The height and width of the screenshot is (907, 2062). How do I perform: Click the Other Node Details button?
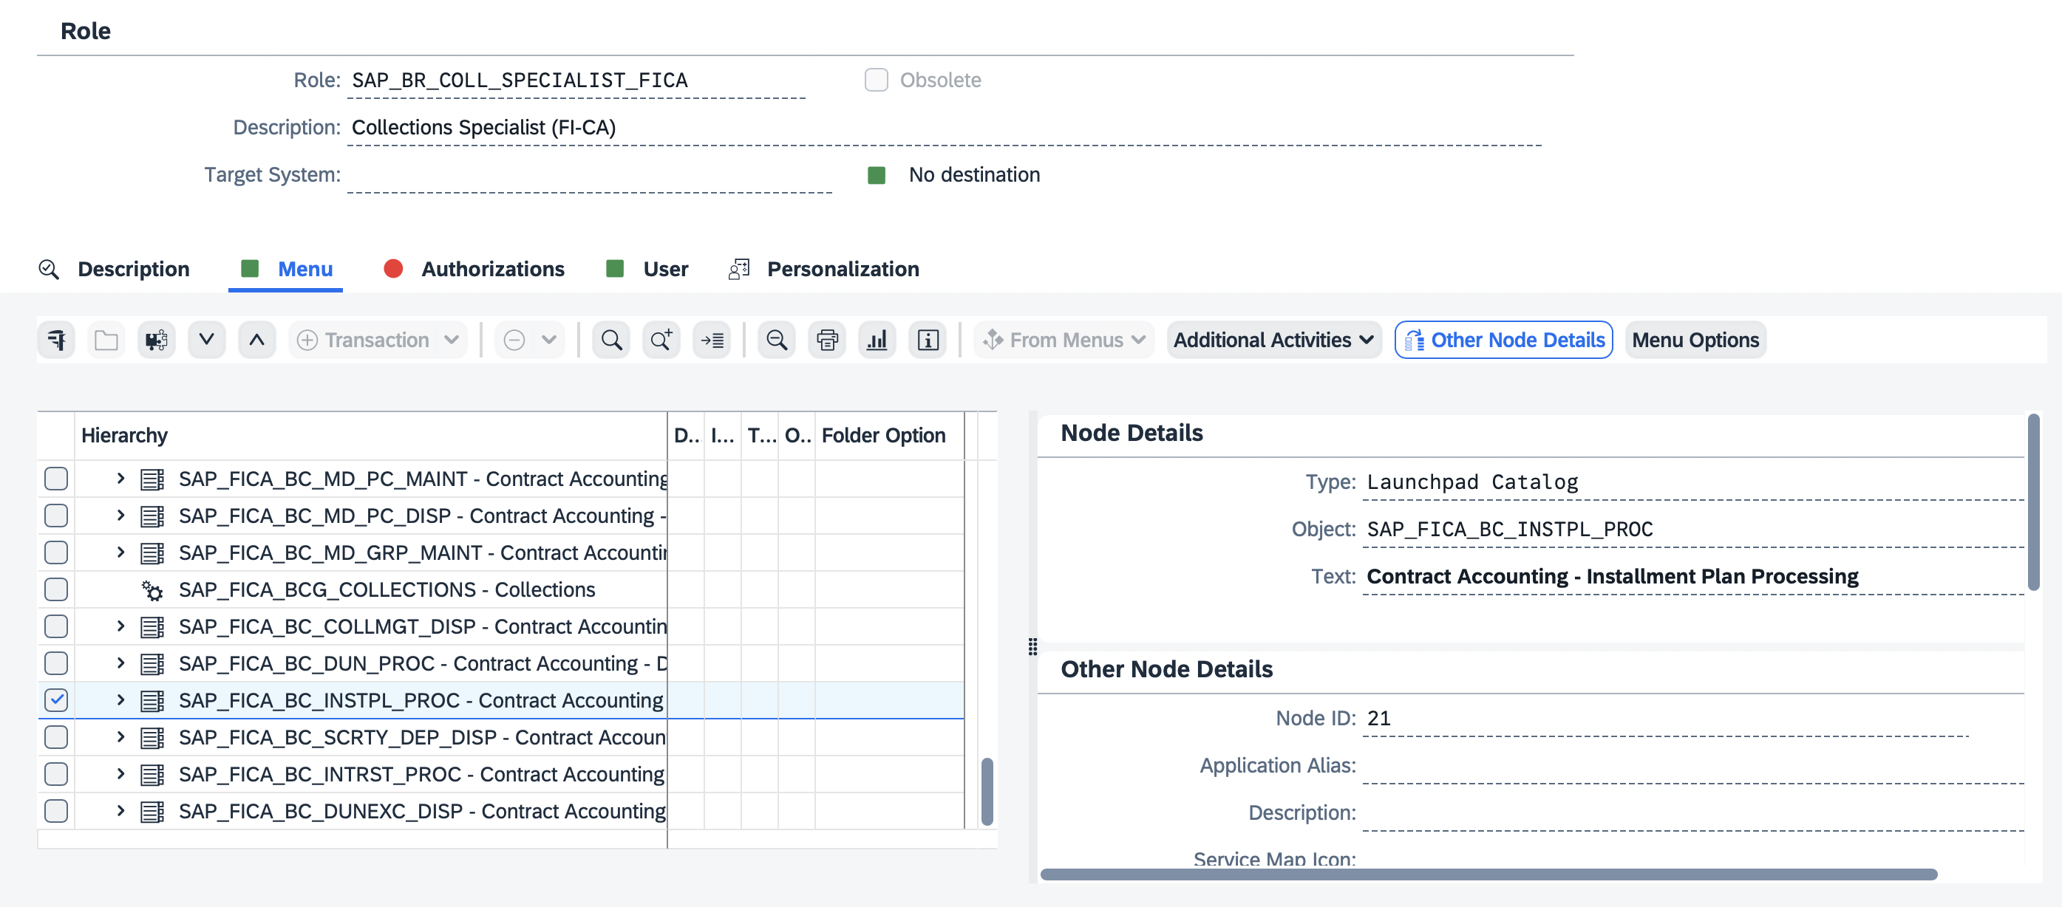pyautogui.click(x=1503, y=340)
